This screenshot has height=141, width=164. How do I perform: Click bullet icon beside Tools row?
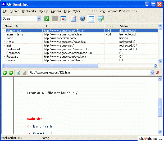coord(4,38)
